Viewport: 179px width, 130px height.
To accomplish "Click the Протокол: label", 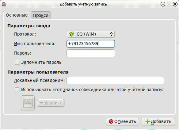I will (x=25, y=34).
